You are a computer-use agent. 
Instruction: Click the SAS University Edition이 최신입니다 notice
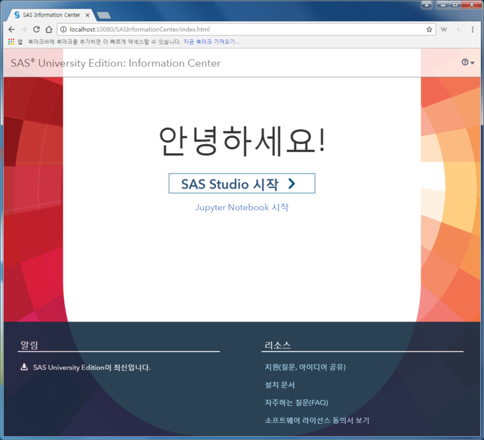pyautogui.click(x=92, y=367)
